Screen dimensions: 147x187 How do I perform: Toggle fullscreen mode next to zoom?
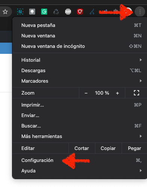tap(137, 93)
